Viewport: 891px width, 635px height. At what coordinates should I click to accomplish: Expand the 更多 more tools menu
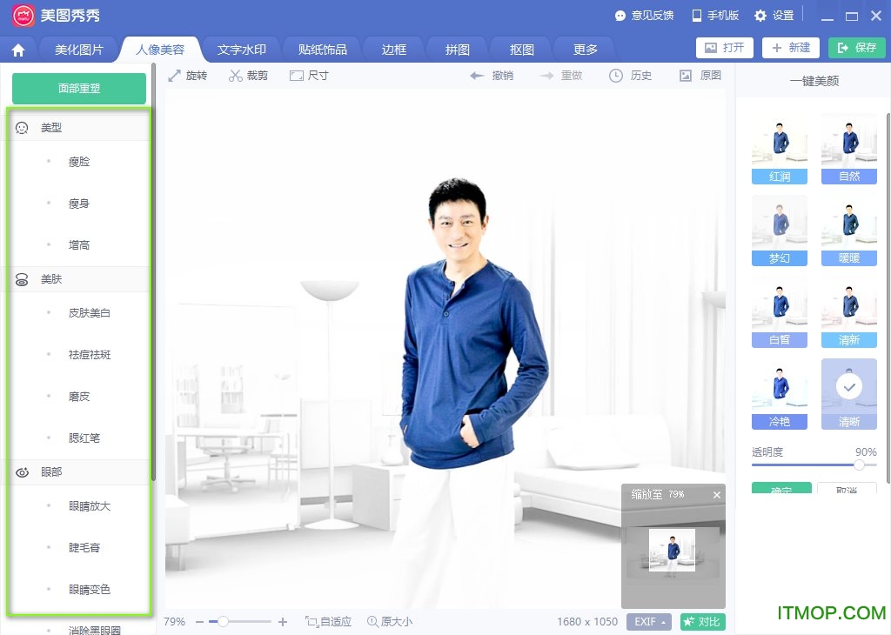tap(584, 50)
